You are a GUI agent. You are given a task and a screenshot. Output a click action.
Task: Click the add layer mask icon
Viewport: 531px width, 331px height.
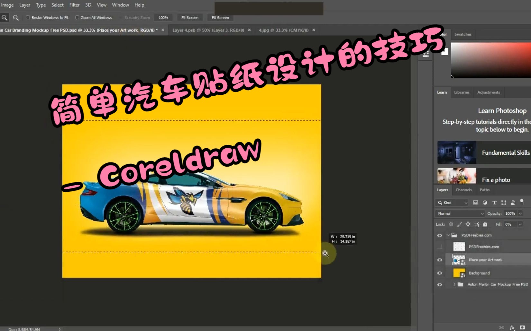[522, 327]
